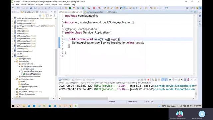Click the green Run toolbar button
This screenshot has height=120, width=213.
(83, 8)
